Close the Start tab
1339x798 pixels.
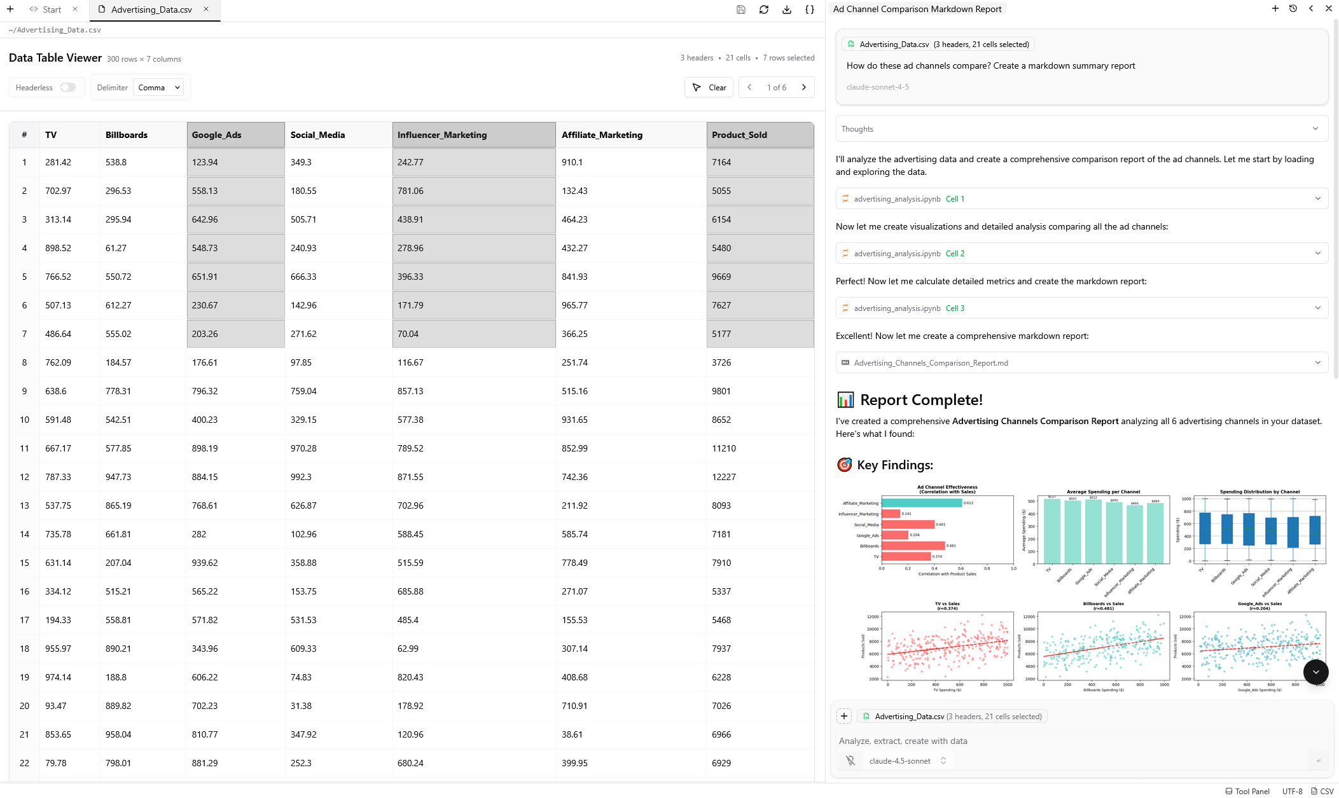[75, 10]
